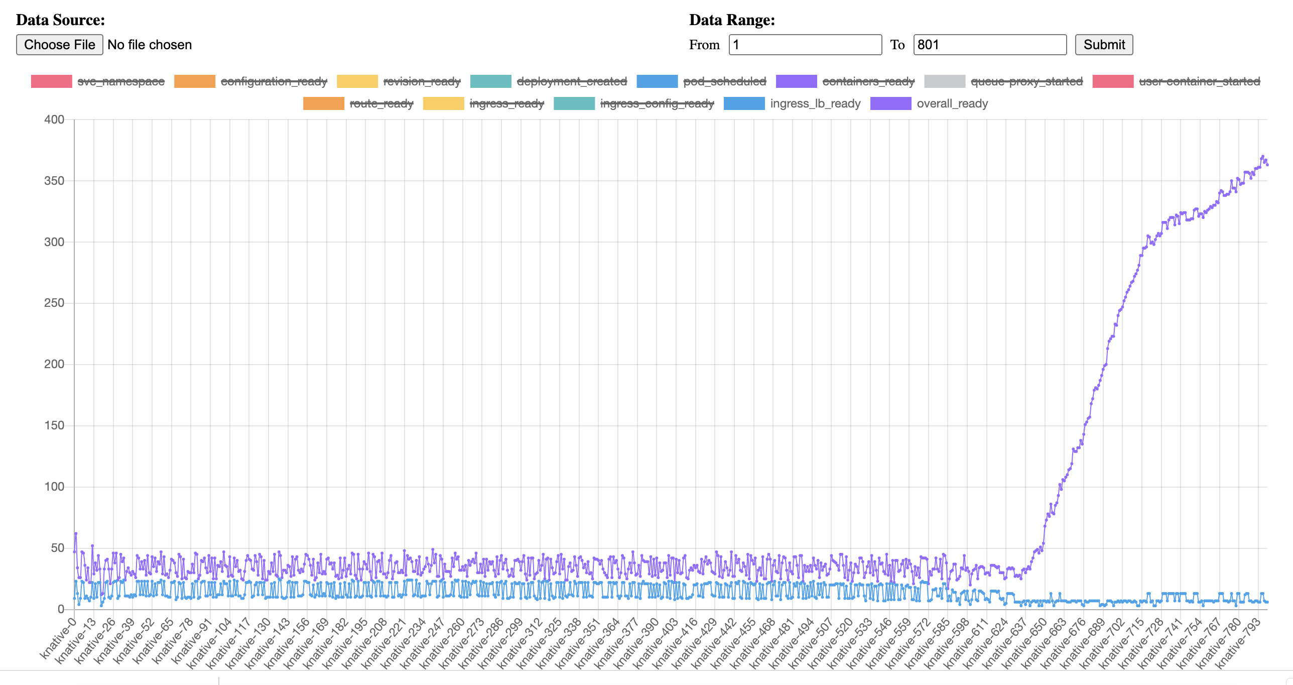Click the Choose File button
This screenshot has width=1293, height=685.
click(x=59, y=45)
